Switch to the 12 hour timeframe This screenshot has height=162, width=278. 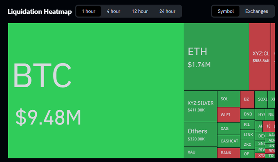(x=140, y=11)
